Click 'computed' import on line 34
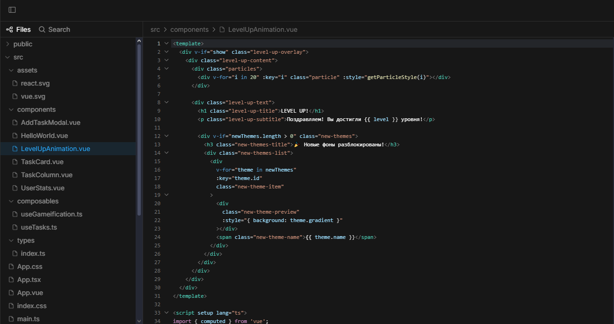614x324 pixels. pos(213,321)
